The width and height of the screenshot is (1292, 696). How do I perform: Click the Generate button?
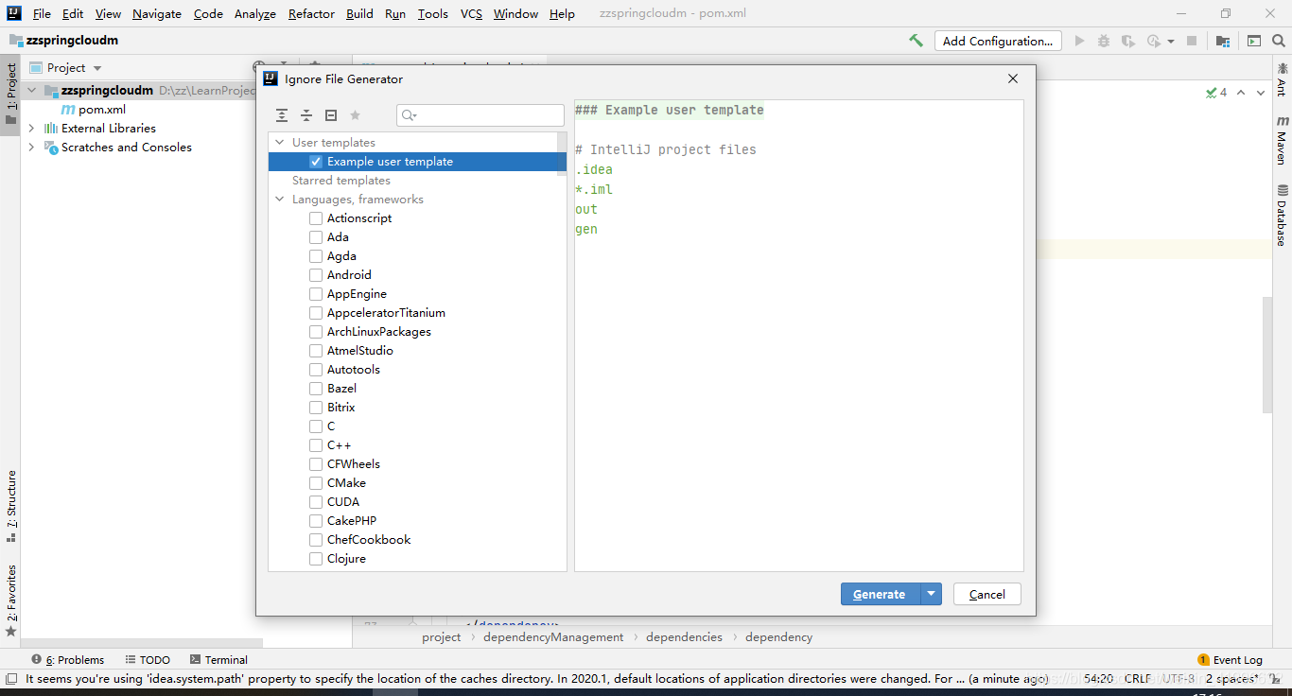coord(881,594)
